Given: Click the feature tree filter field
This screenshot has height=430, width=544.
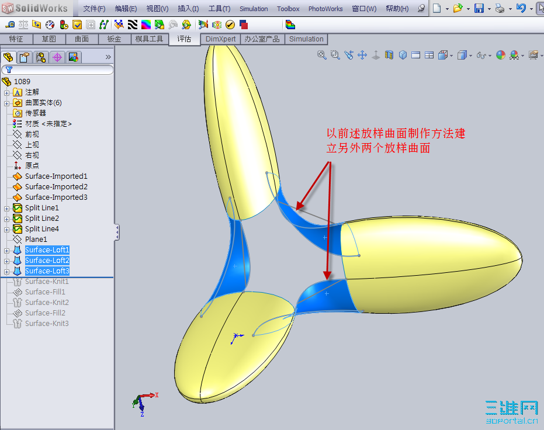Looking at the screenshot, I should (x=58, y=70).
